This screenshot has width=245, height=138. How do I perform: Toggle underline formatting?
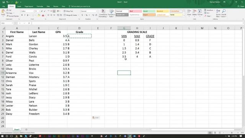28,15
